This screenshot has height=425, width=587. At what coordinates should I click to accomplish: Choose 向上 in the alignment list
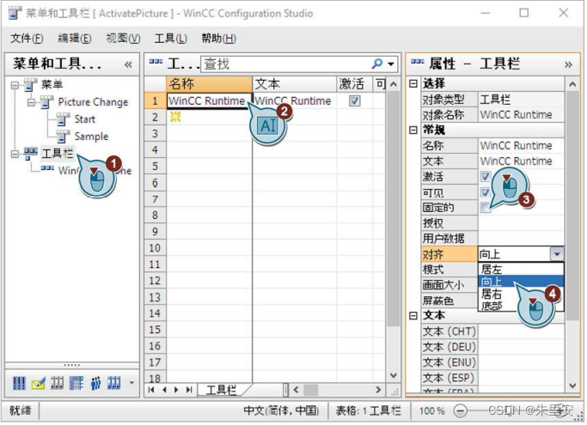pos(521,282)
